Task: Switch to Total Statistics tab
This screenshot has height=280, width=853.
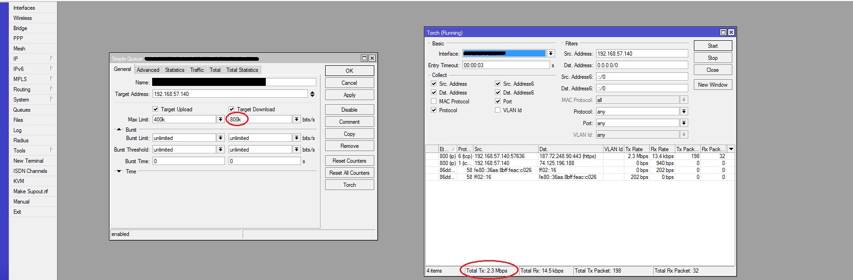Action: tap(242, 70)
